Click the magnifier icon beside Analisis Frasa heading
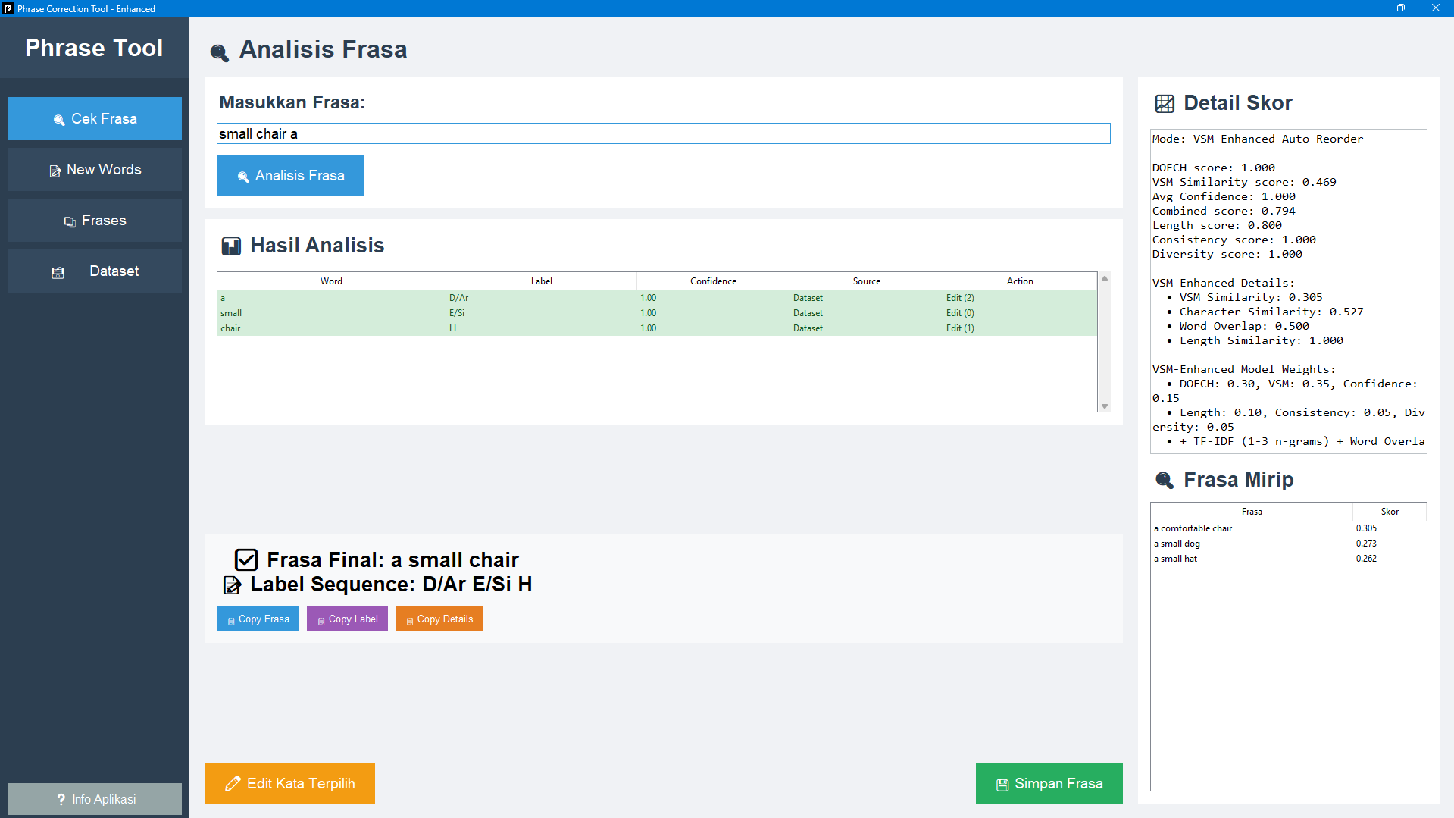The height and width of the screenshot is (818, 1454). click(x=219, y=52)
